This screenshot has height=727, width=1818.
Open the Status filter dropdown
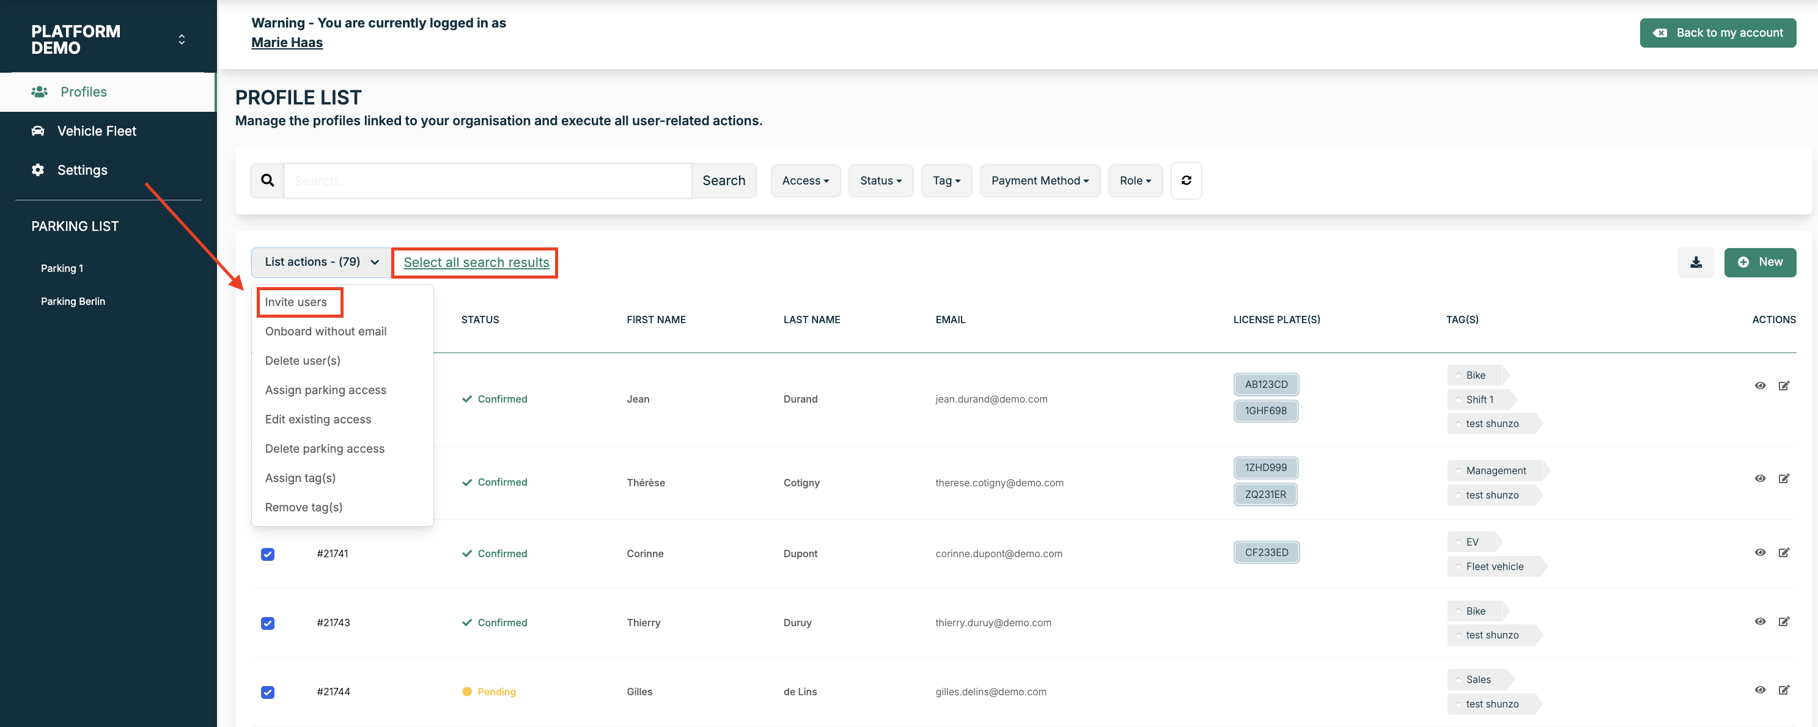tap(880, 180)
